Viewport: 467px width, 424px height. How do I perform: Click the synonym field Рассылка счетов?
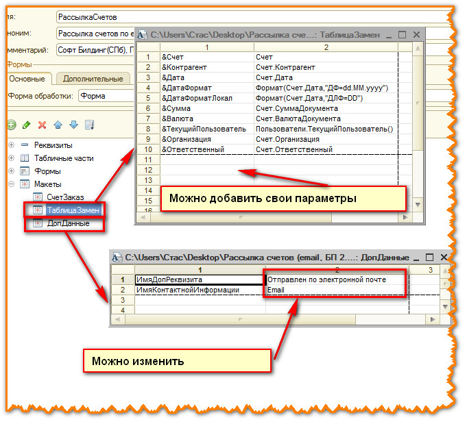(x=95, y=34)
